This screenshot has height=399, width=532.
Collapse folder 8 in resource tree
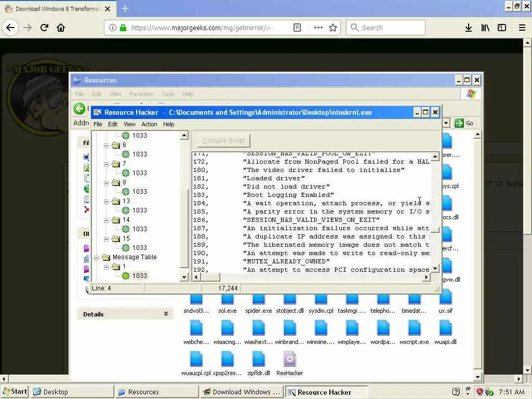[106, 183]
